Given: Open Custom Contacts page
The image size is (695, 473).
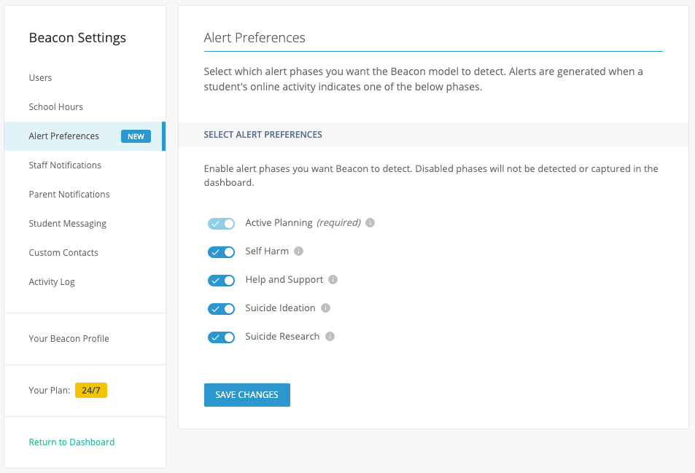Looking at the screenshot, I should 63,252.
